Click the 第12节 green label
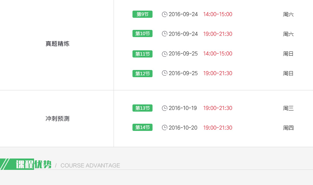 point(142,73)
